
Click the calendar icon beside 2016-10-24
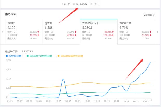[74, 4]
